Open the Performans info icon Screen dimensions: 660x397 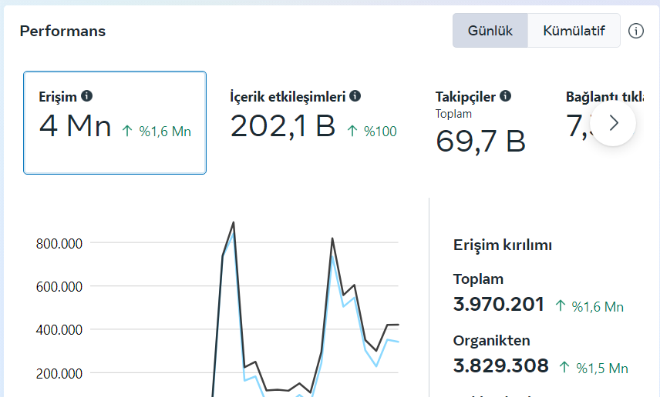point(635,31)
